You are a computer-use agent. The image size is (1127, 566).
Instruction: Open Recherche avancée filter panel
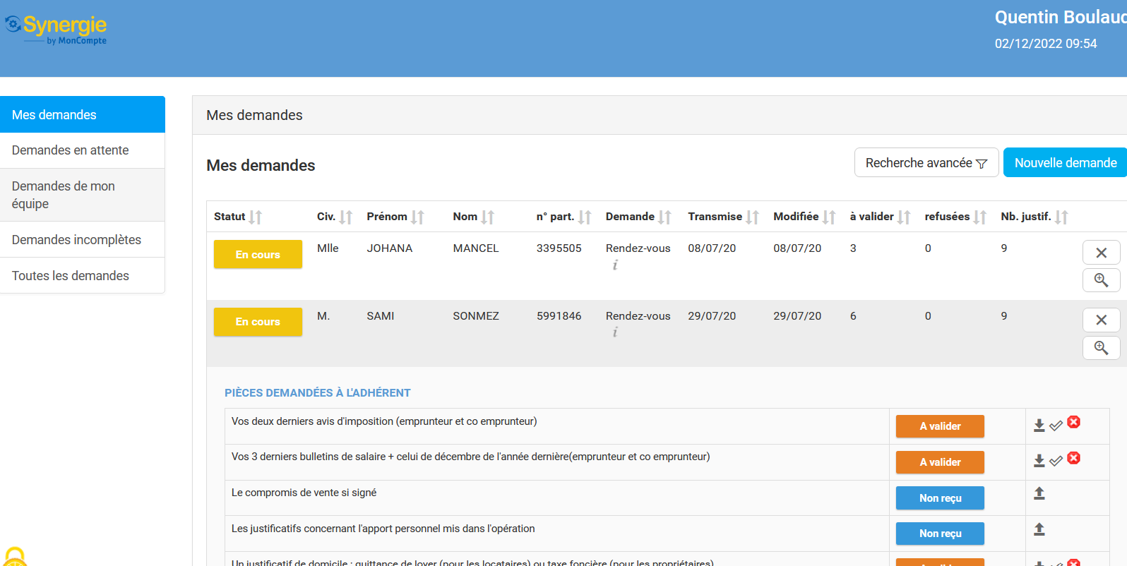point(926,163)
